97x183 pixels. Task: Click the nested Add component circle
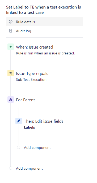pos(19,147)
